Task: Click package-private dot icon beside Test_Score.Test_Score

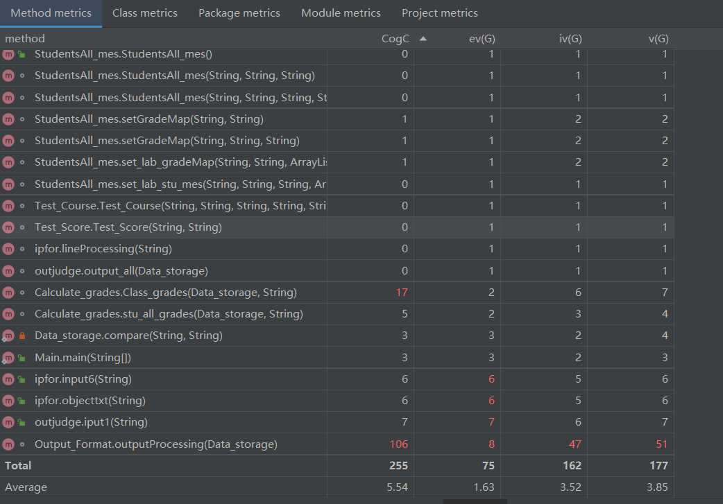Action: coord(22,227)
